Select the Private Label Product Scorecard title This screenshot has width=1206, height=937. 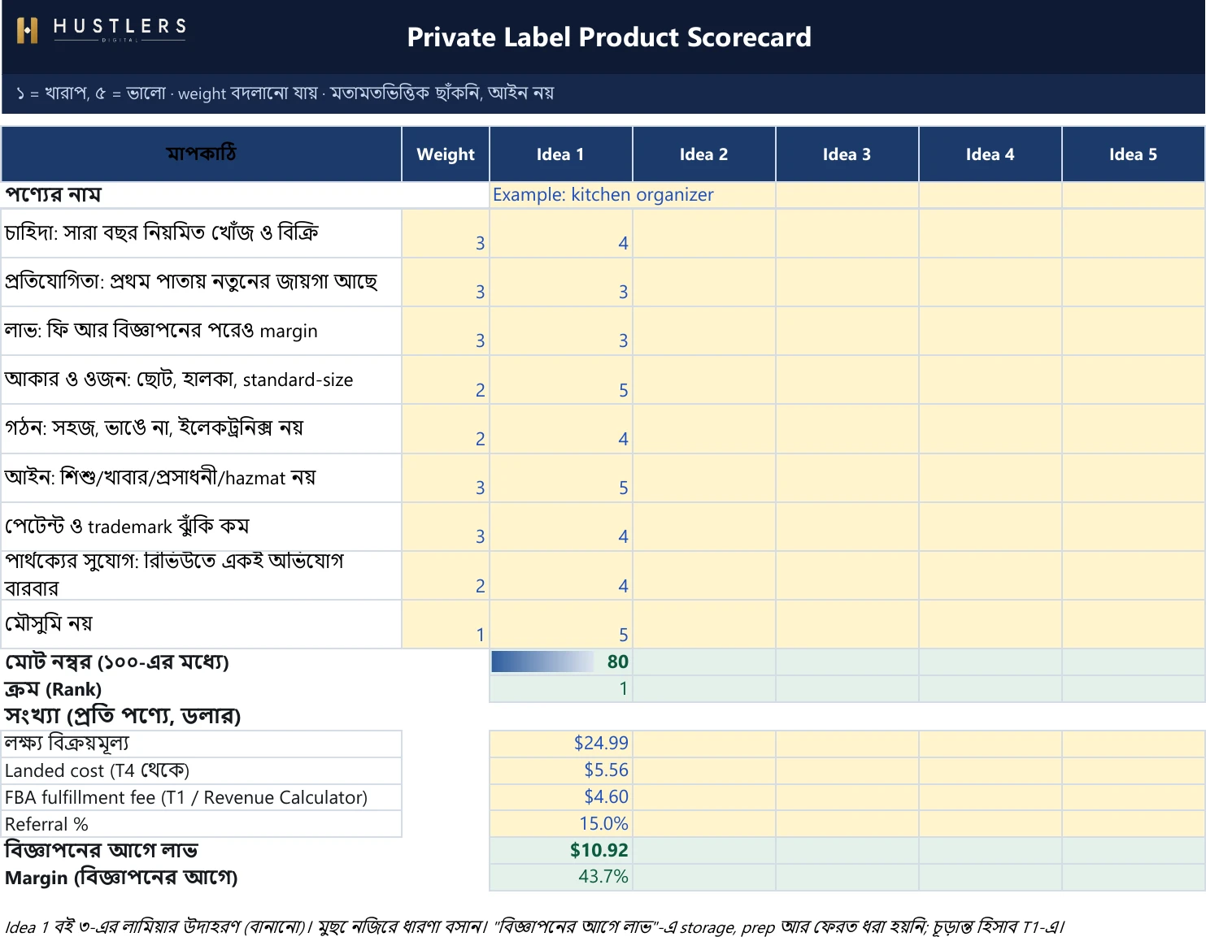[x=609, y=37]
